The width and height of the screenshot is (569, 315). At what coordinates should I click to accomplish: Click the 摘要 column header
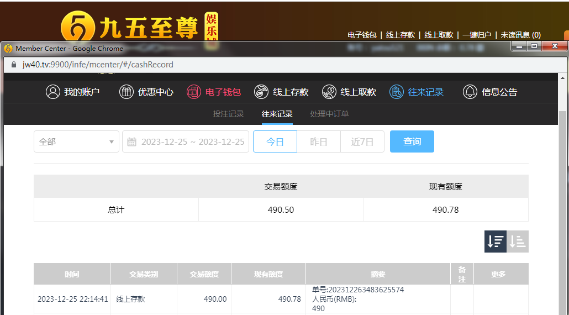[378, 274]
